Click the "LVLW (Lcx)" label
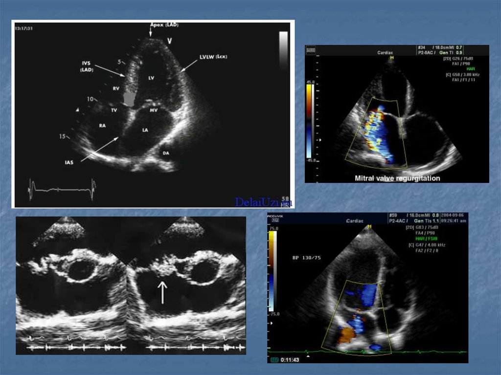501x375 pixels. [213, 57]
